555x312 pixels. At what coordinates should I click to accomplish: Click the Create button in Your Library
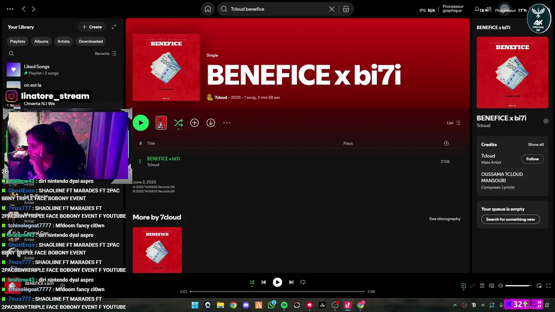tap(92, 27)
